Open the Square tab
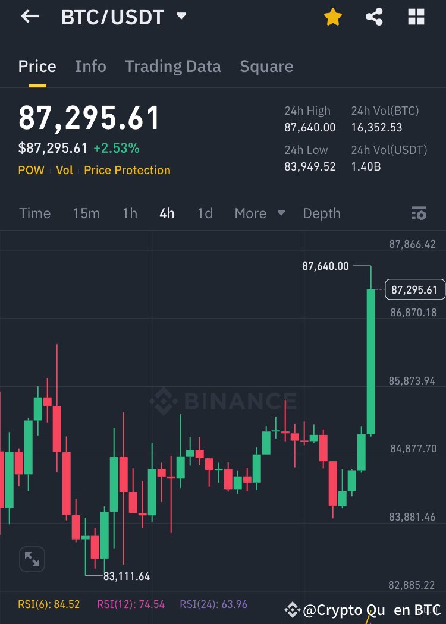446x624 pixels. (x=266, y=66)
